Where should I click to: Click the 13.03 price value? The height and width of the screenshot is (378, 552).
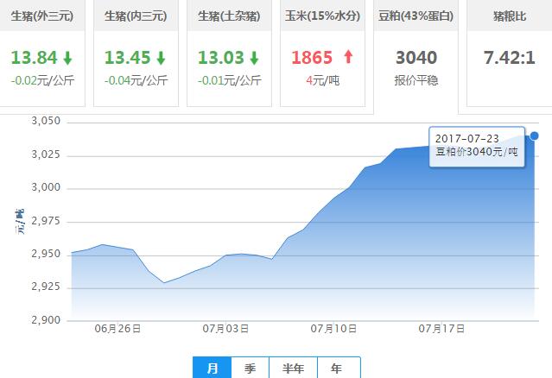pos(221,58)
